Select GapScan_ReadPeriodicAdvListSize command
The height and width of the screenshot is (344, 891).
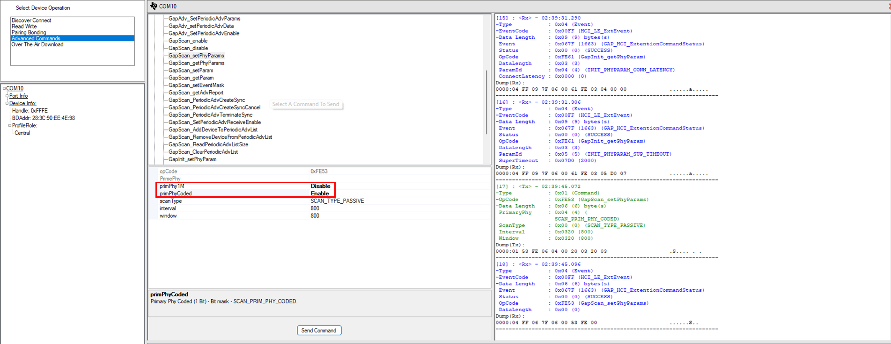click(x=208, y=145)
